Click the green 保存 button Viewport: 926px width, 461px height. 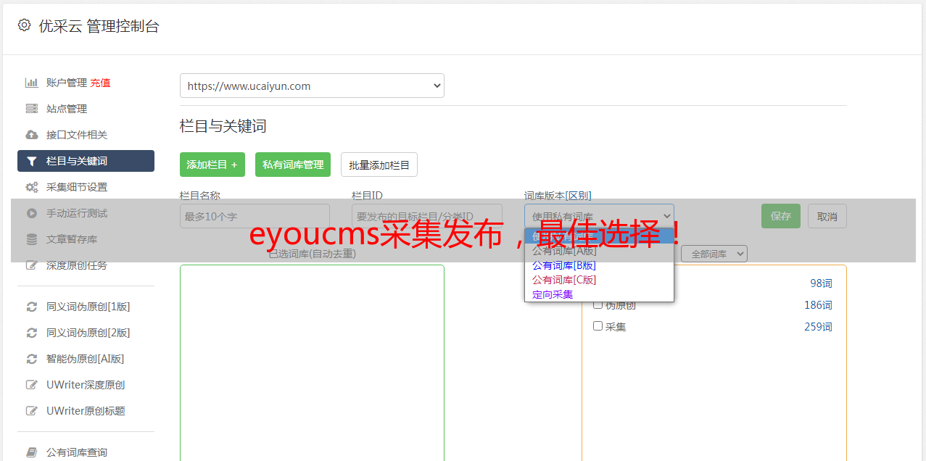pyautogui.click(x=781, y=216)
